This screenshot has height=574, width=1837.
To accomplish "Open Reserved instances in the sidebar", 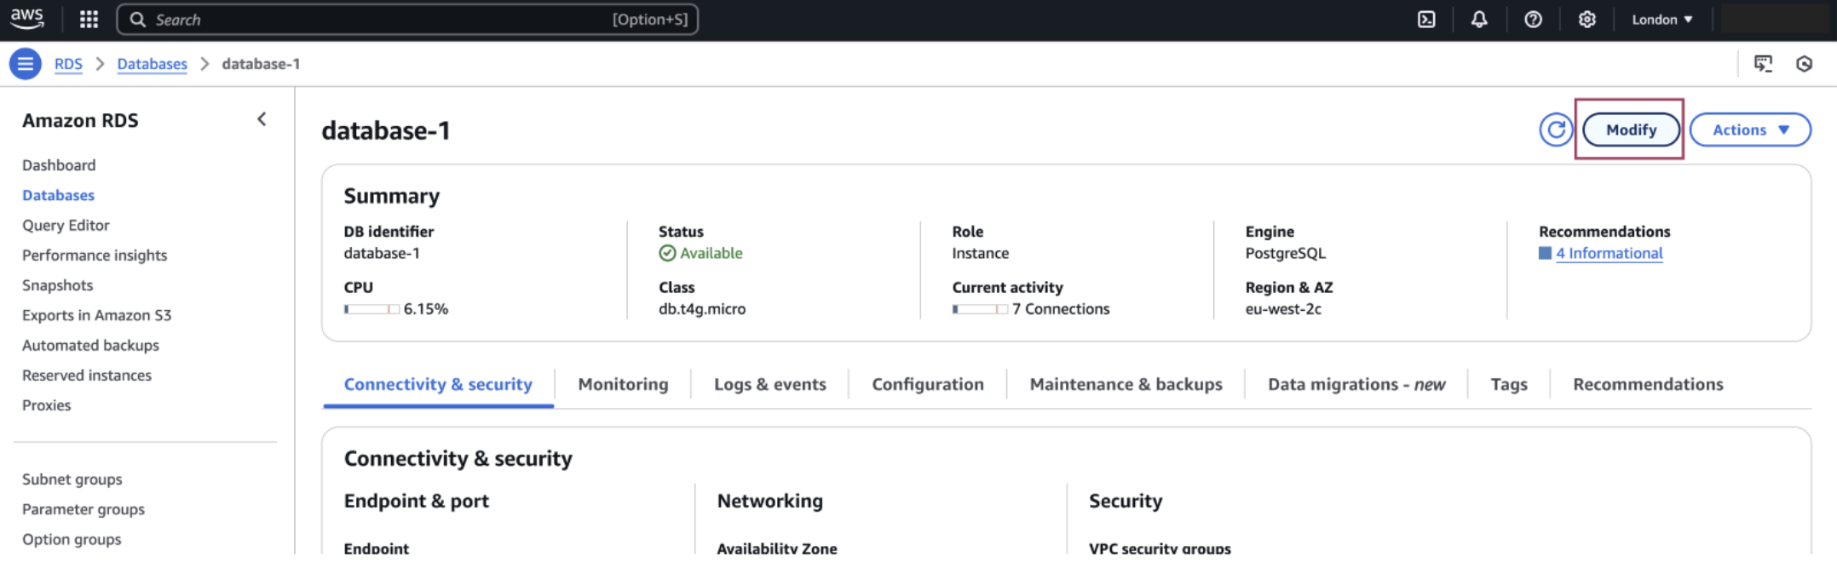I will tap(87, 376).
